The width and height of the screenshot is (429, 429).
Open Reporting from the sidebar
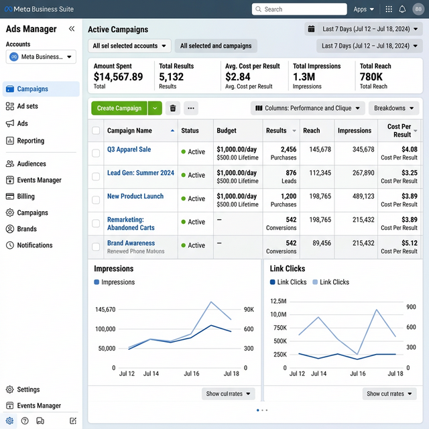(x=30, y=141)
